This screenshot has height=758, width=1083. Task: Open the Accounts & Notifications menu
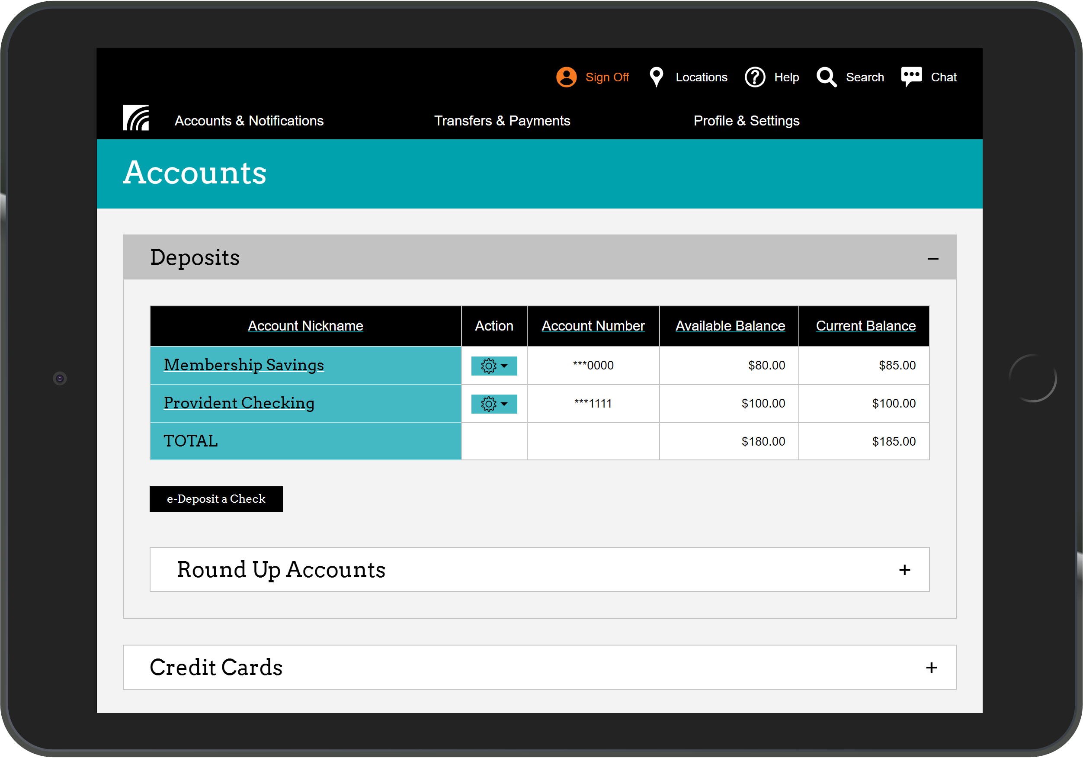[x=249, y=121]
